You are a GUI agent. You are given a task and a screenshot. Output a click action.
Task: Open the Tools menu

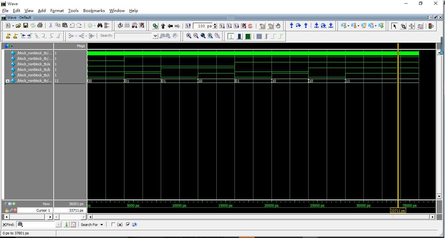(x=73, y=10)
